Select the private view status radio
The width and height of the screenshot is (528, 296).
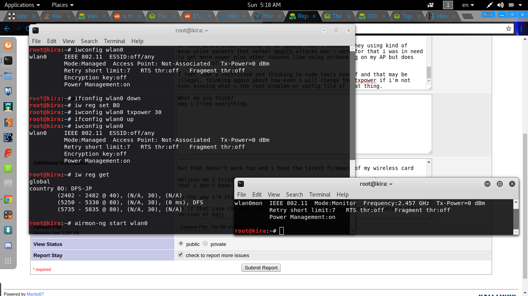pyautogui.click(x=205, y=244)
